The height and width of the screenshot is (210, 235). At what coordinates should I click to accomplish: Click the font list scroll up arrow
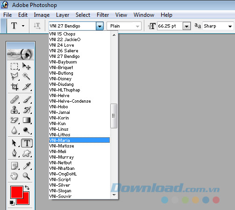114,35
